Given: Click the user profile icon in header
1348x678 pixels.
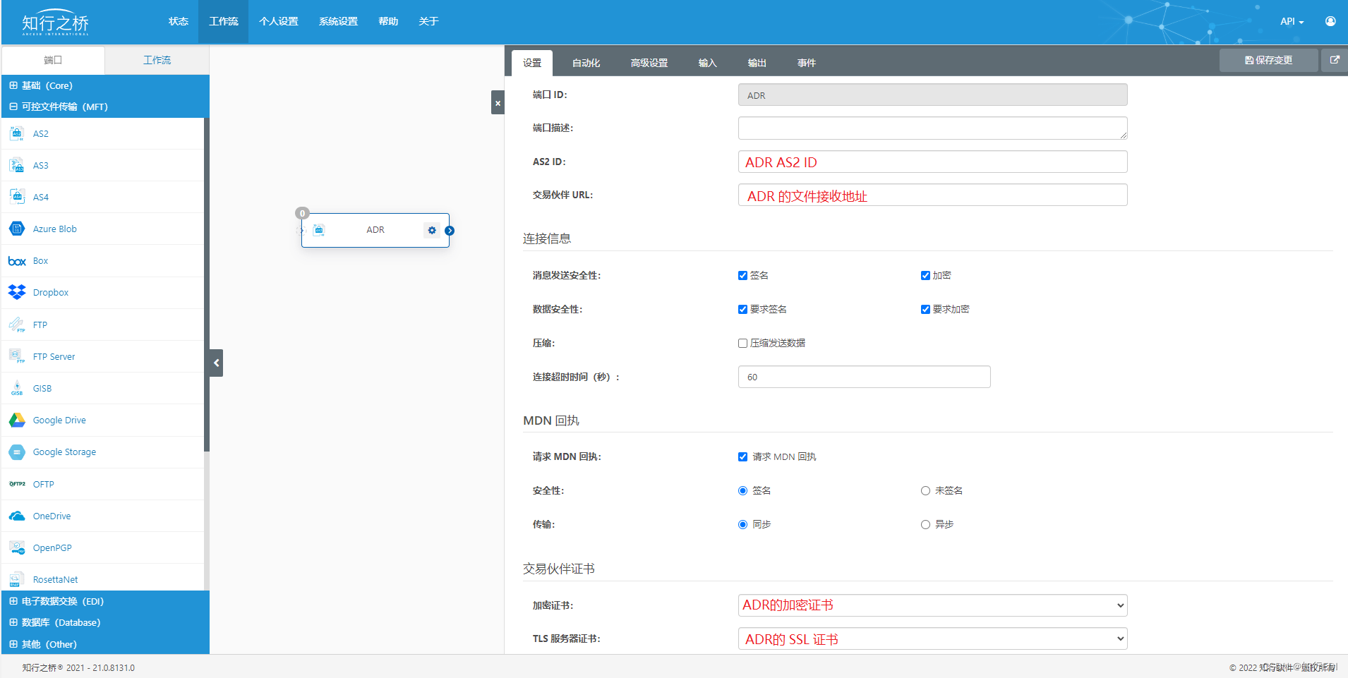Looking at the screenshot, I should click(1330, 21).
